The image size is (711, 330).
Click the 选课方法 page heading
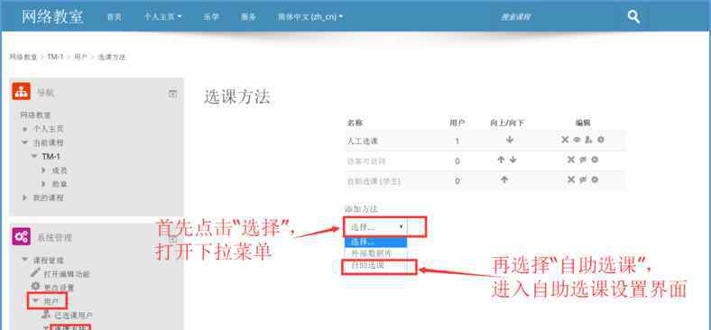click(x=237, y=96)
